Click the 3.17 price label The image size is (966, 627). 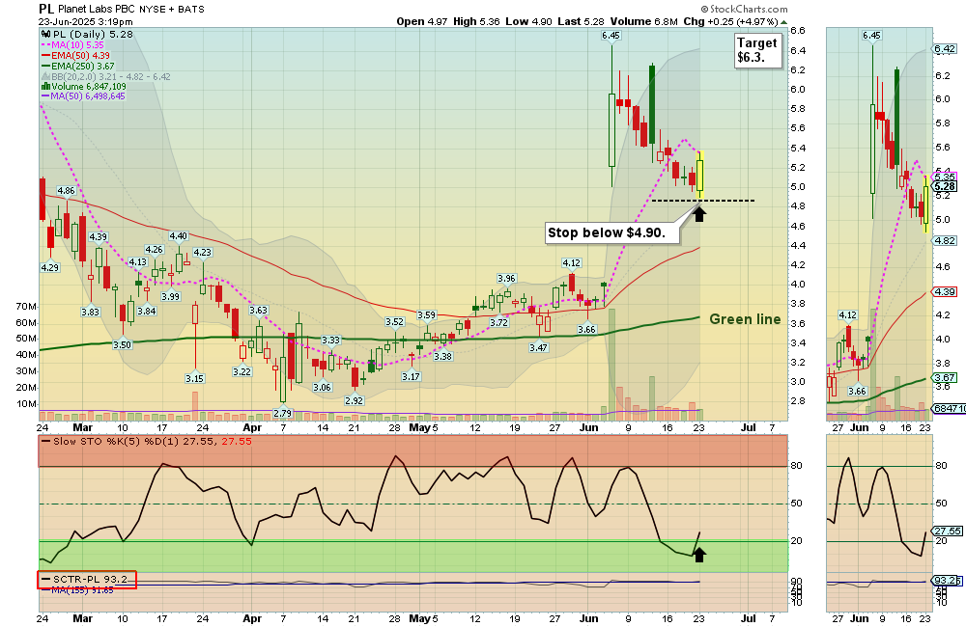coord(411,376)
